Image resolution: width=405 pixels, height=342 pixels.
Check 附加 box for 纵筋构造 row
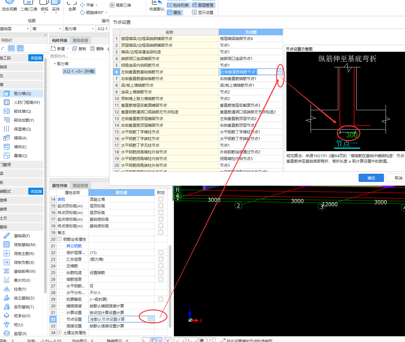coord(161,272)
